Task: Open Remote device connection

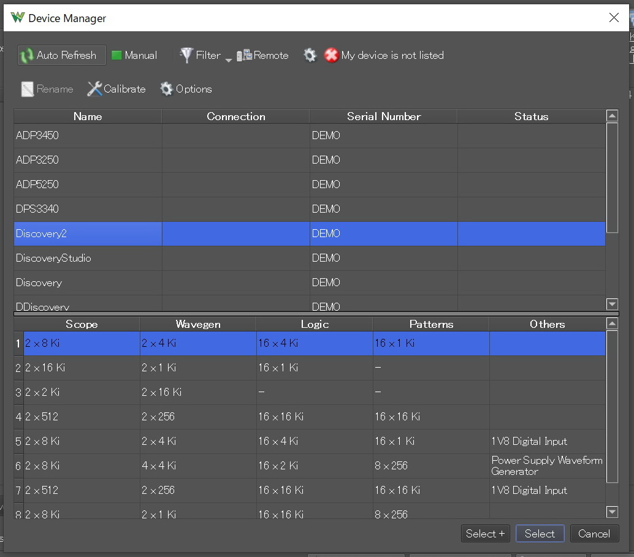Action: pos(262,55)
